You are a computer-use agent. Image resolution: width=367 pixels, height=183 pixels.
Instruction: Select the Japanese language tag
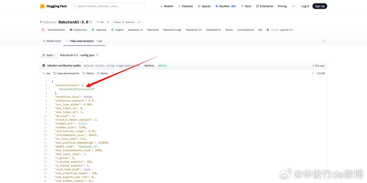(99, 30)
